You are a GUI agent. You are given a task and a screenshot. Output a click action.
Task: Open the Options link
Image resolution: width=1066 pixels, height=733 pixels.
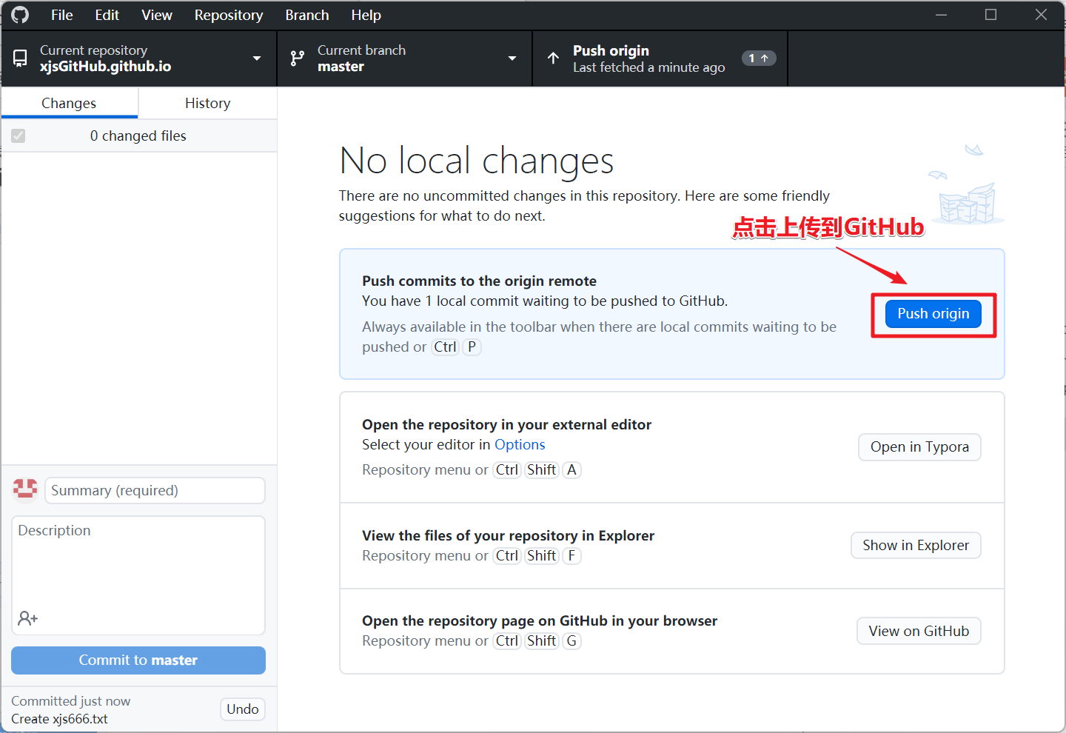520,444
